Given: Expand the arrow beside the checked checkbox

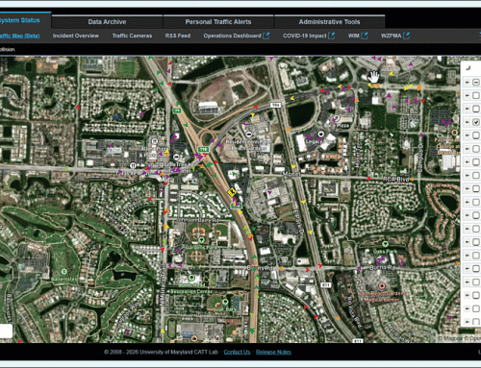Looking at the screenshot, I should pos(468,122).
